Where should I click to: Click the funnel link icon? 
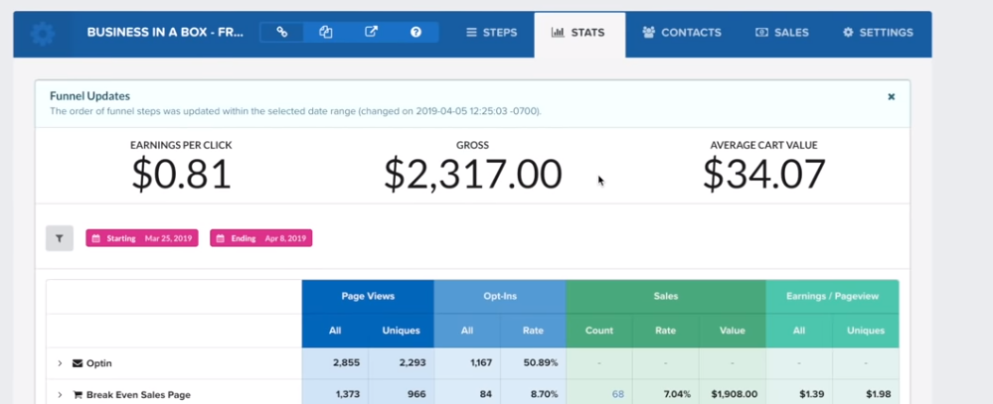[x=282, y=32]
